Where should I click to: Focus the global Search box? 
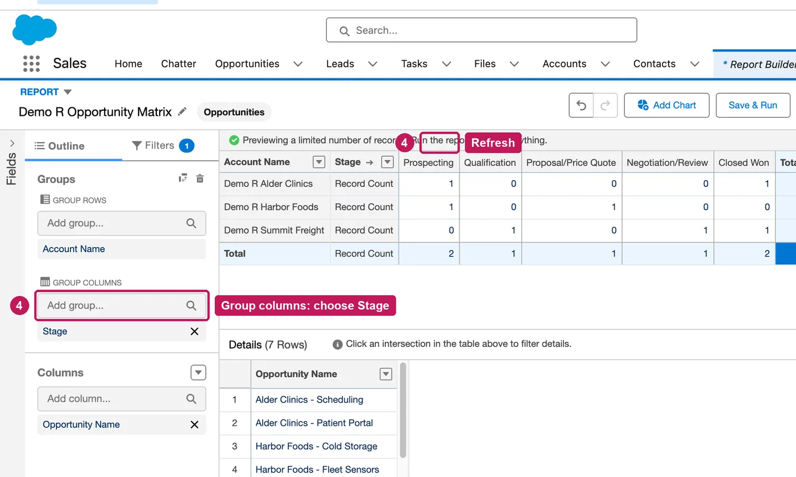(x=481, y=30)
